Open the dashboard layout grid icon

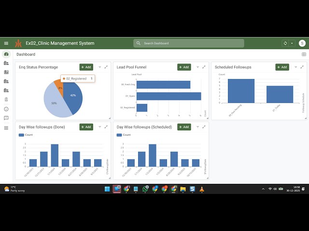click(304, 54)
